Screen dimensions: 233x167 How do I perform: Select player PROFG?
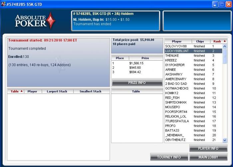(193, 126)
